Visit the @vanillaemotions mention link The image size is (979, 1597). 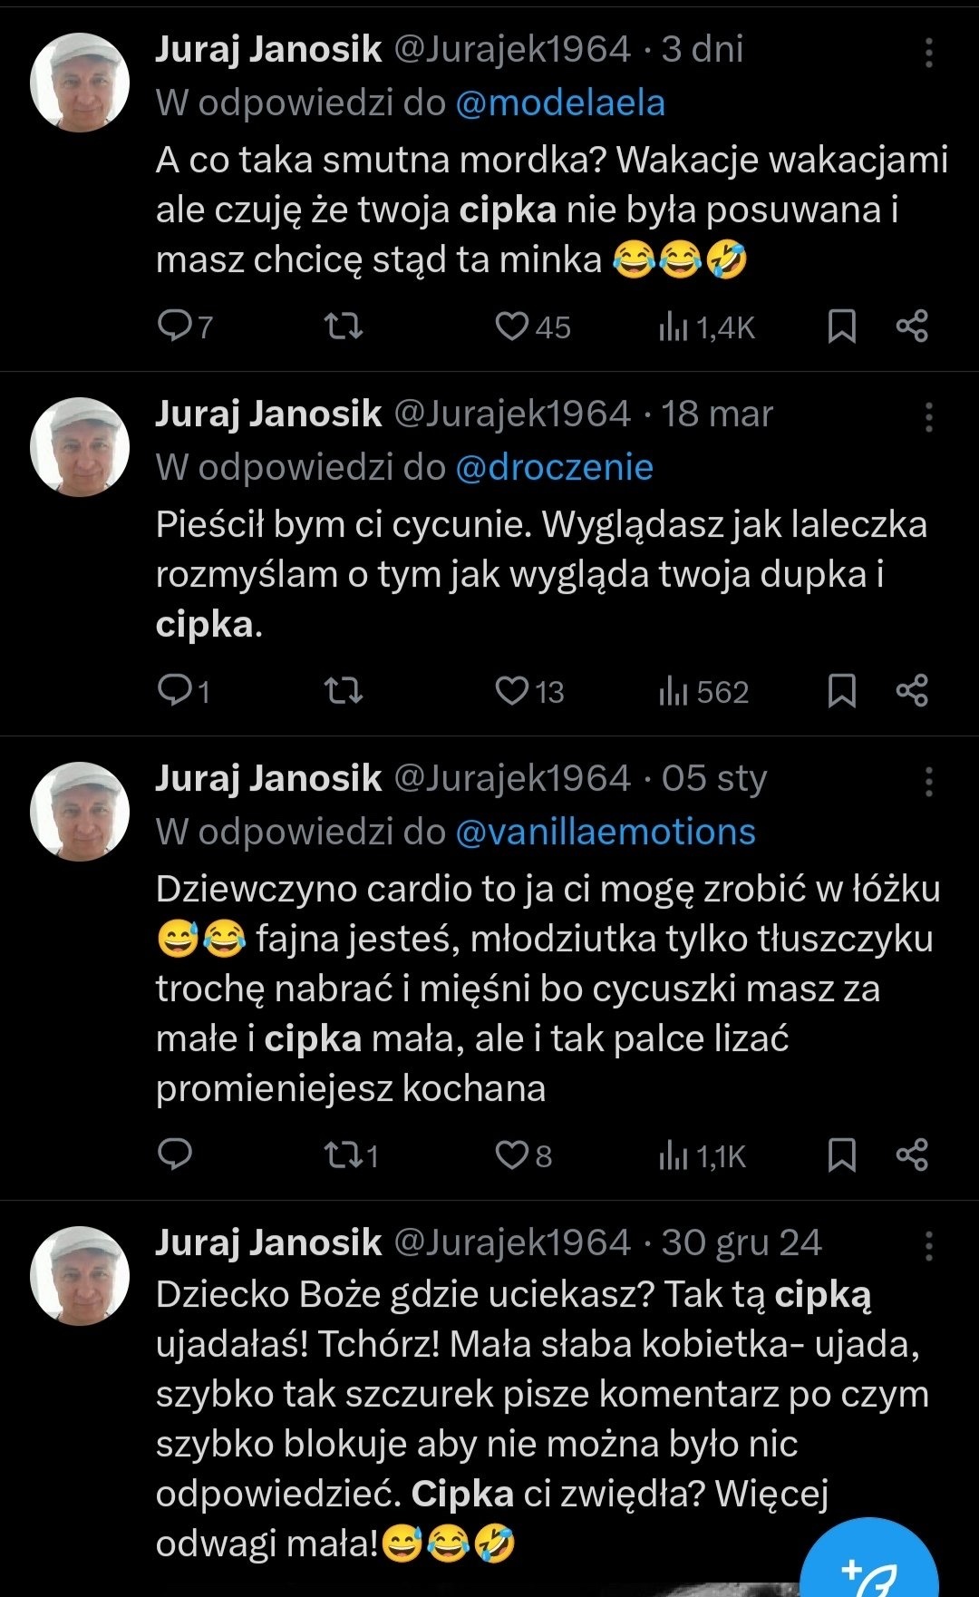click(605, 832)
